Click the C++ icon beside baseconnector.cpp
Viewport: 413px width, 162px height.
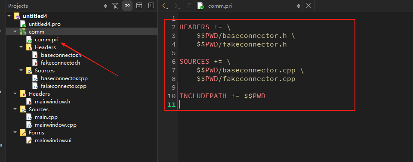[35, 78]
